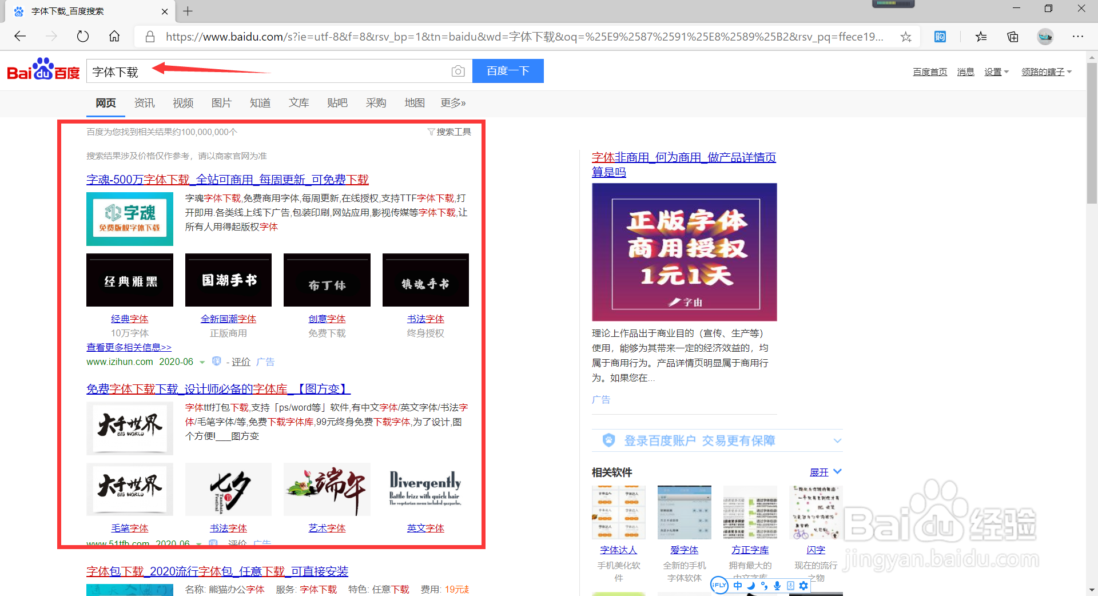The width and height of the screenshot is (1098, 596).
Task: Activate the microphone voice input on iFLY toolbar
Action: pos(777,585)
